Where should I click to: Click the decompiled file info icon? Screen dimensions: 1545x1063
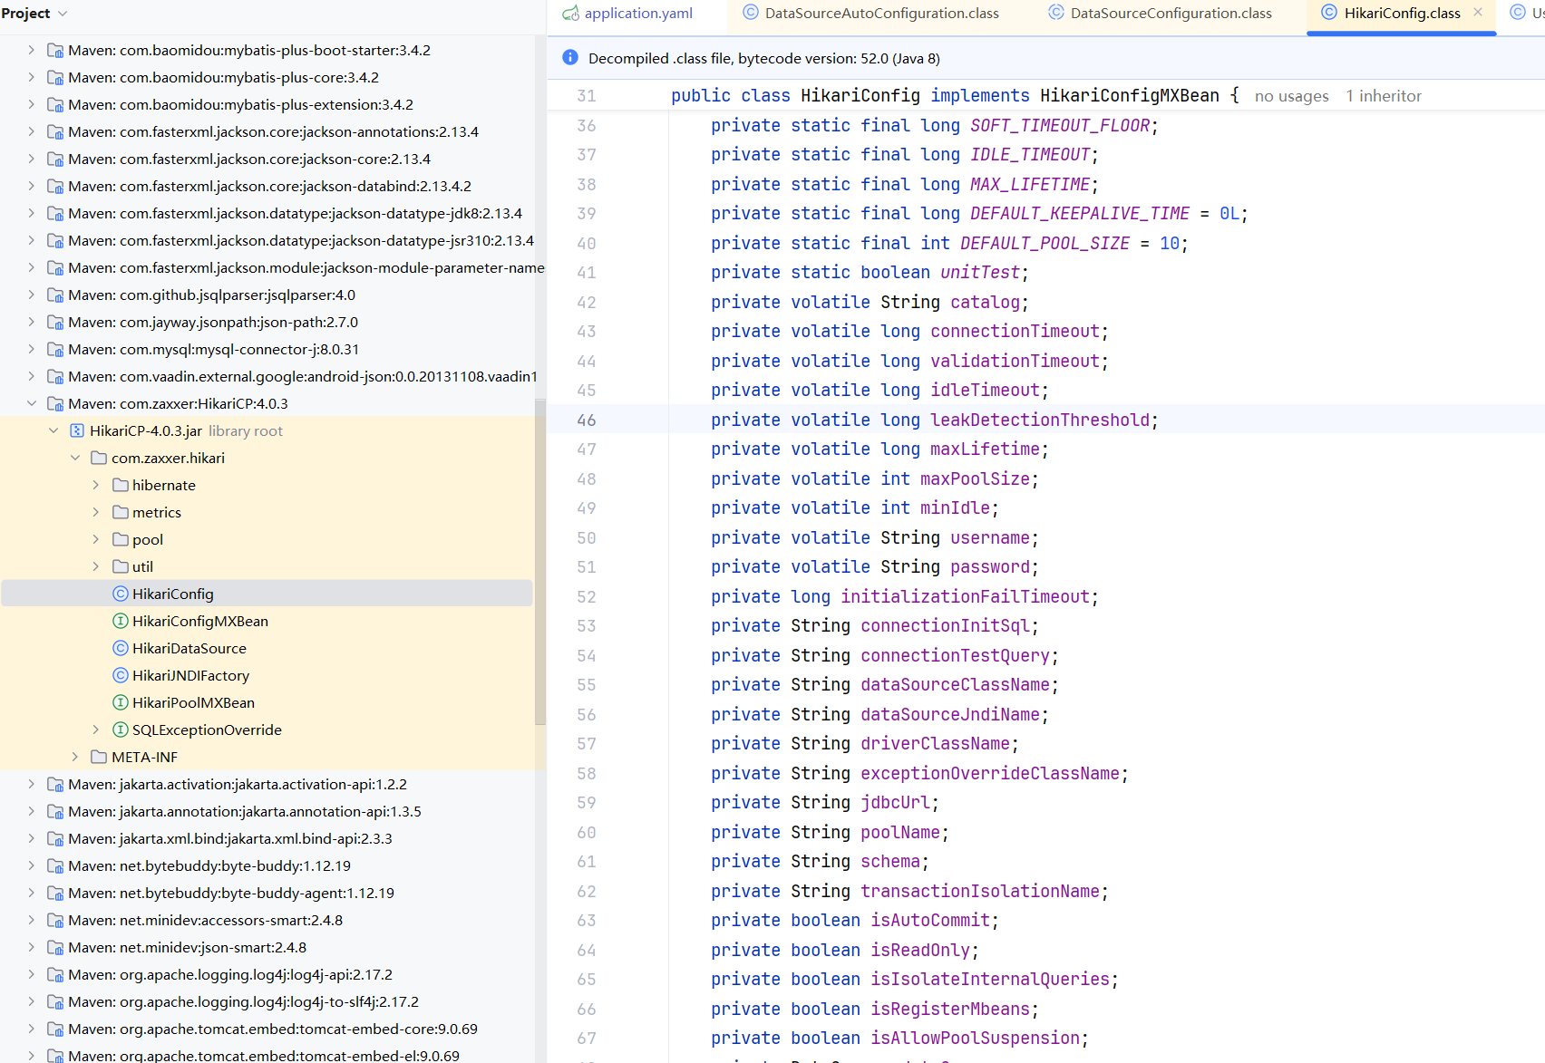[x=570, y=58]
